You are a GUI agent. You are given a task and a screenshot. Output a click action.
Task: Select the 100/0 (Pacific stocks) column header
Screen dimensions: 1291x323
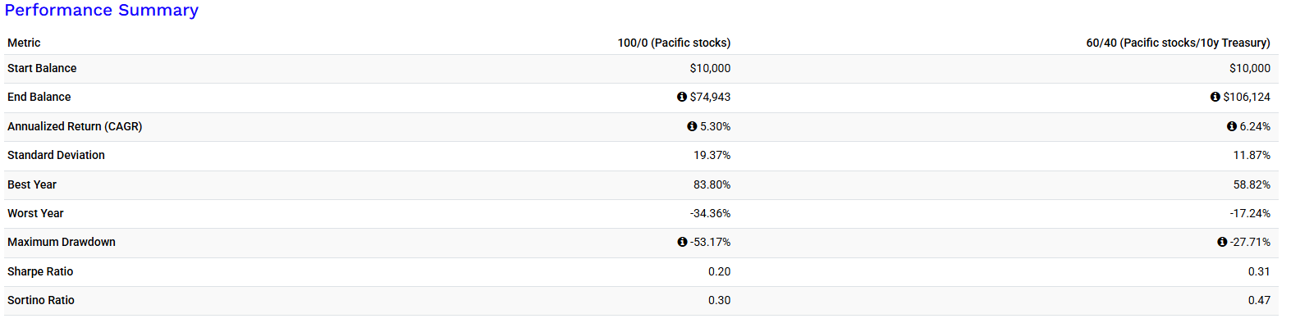[674, 43]
